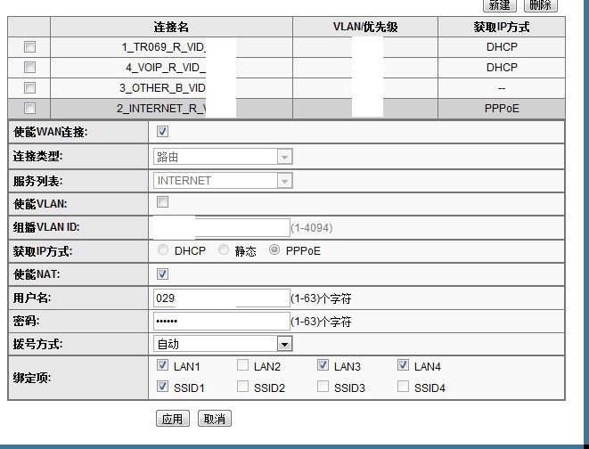Click the 用户名 input field

222,298
